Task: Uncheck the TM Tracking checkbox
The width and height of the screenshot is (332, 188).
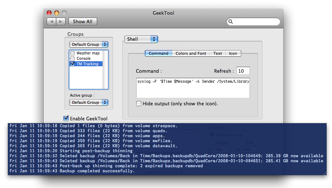Action: pos(72,64)
